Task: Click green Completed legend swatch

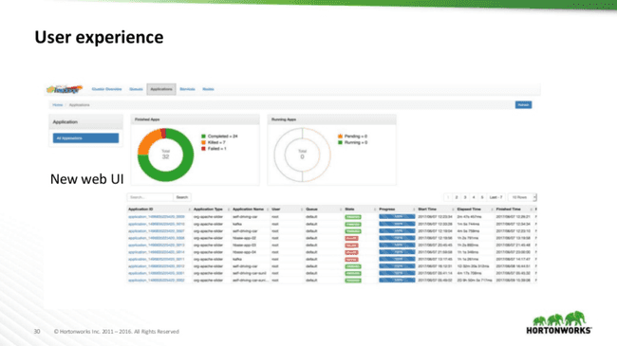Action: click(x=203, y=137)
